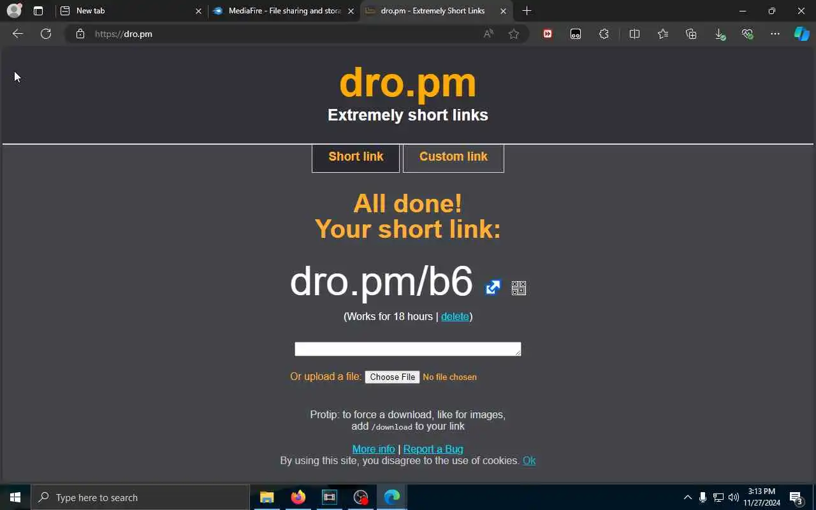Select the Custom link tab
This screenshot has width=816, height=510.
(453, 157)
